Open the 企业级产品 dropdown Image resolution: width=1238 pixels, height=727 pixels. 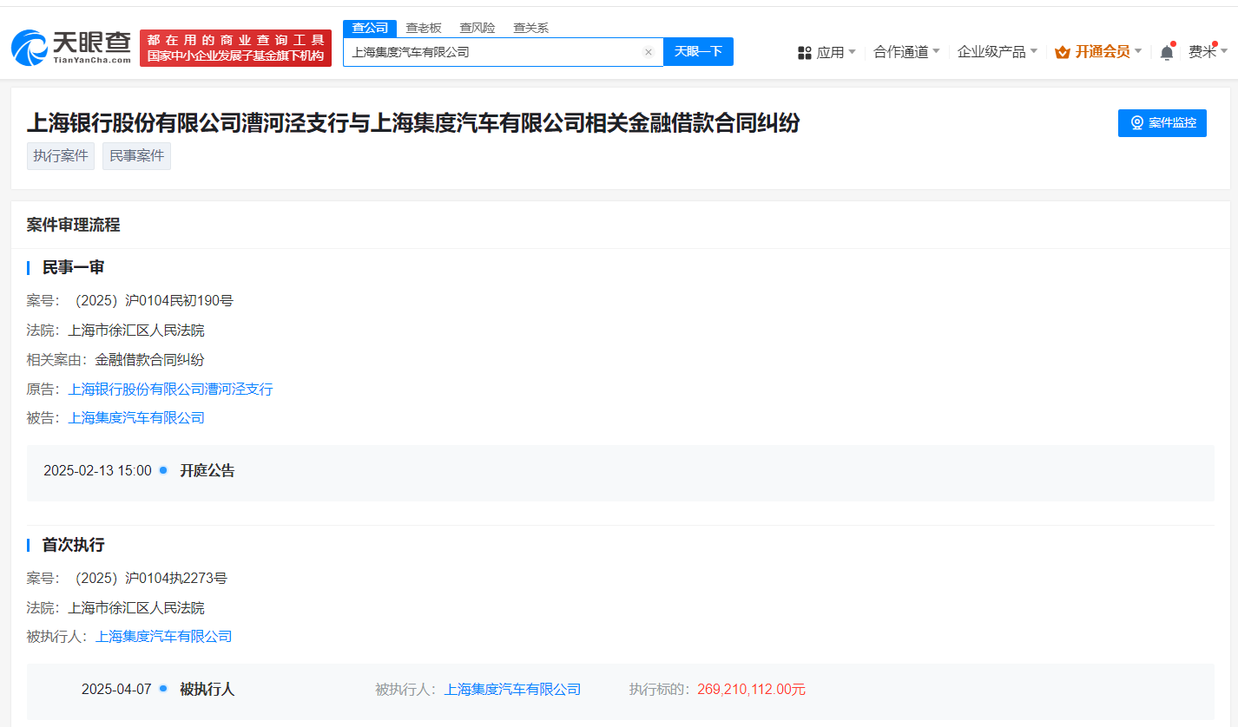click(998, 52)
